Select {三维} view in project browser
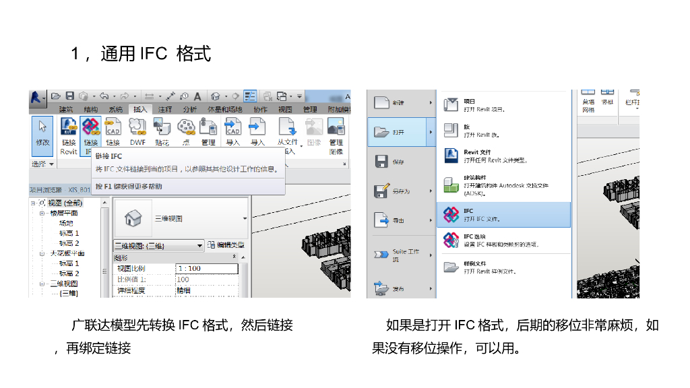This screenshot has height=388, width=690. pyautogui.click(x=69, y=294)
